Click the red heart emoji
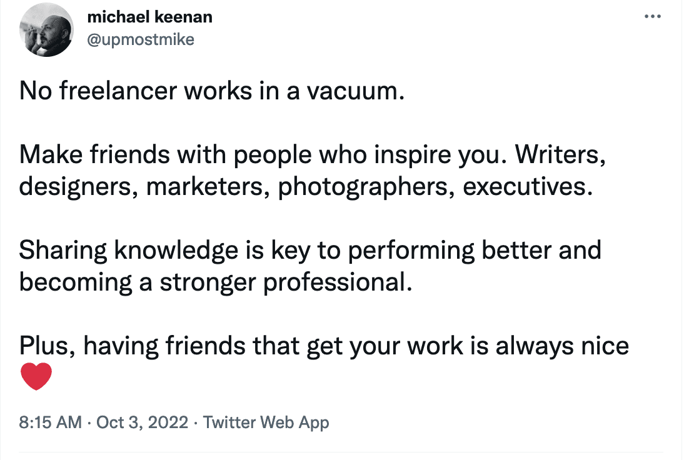The height and width of the screenshot is (460, 684). click(36, 377)
